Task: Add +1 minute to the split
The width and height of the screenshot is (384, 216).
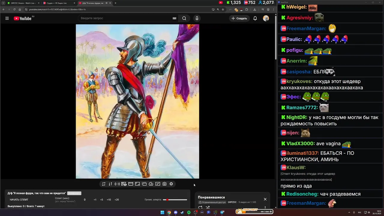Action: 95,199
